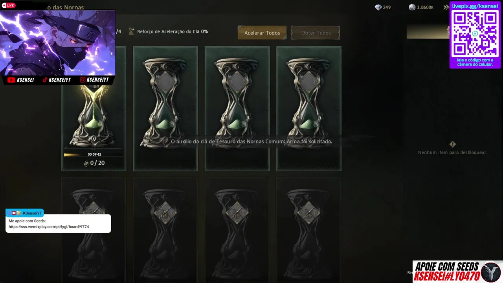Screen dimensions: 503x283
Task: Click the 0 / 20 helper counter
Action: click(94, 163)
